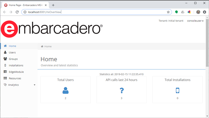Click Overview and latest statistics subtitle

point(59,65)
